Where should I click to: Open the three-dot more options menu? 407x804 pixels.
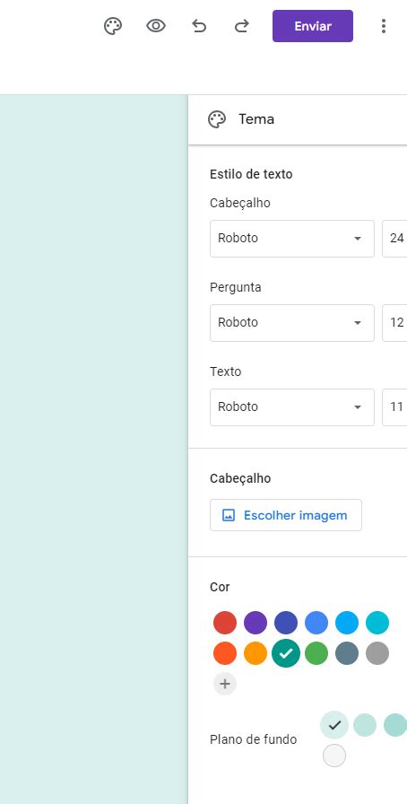coord(384,26)
